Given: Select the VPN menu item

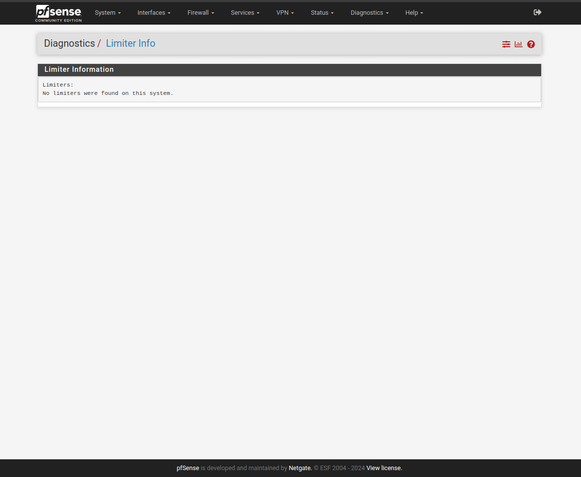Looking at the screenshot, I should [x=285, y=13].
